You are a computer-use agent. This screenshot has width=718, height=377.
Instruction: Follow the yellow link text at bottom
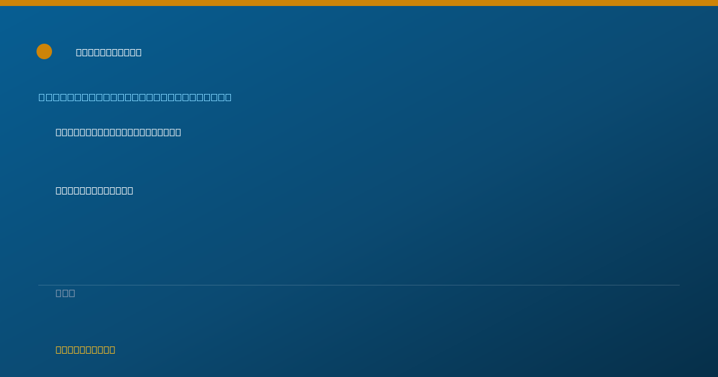(x=86, y=349)
